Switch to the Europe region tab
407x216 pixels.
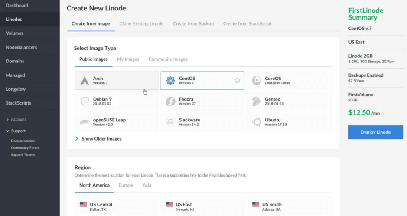tap(126, 185)
